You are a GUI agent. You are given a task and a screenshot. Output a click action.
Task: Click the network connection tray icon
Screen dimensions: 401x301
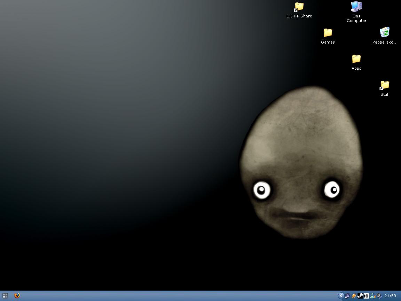pyautogui.click(x=347, y=296)
